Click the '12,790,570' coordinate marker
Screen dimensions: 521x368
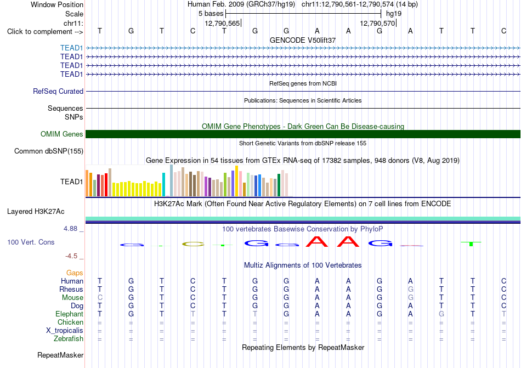click(377, 23)
